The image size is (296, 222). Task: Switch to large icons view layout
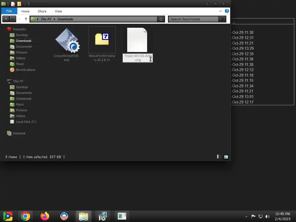click(226, 157)
